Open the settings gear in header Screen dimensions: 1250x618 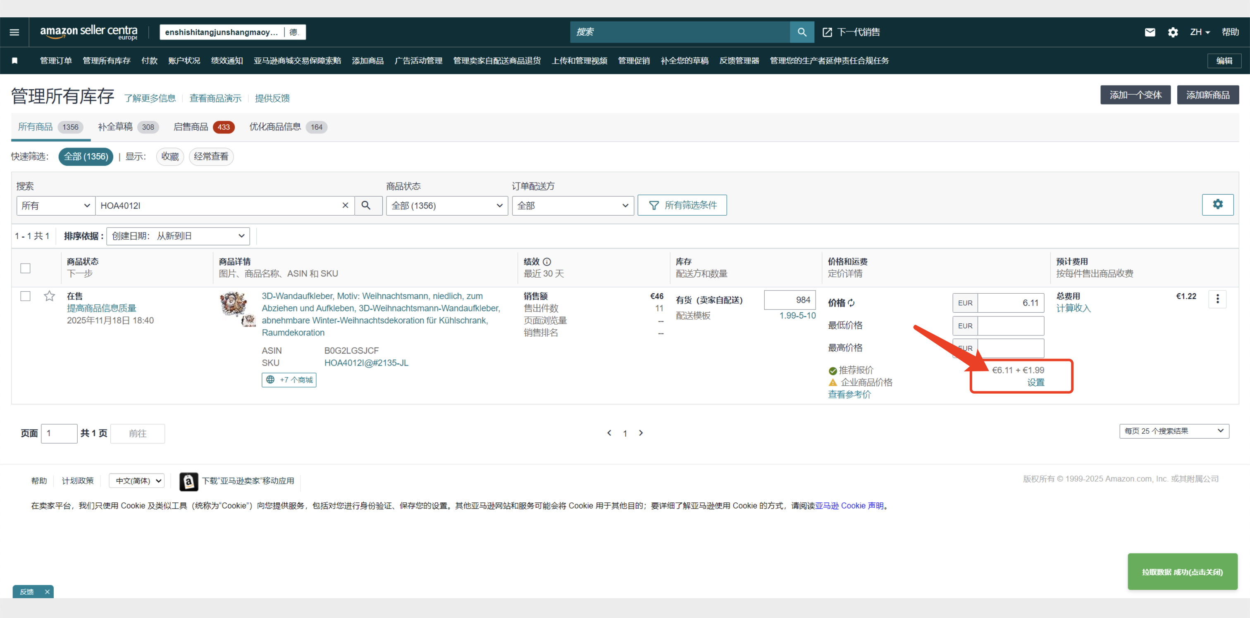tap(1173, 32)
